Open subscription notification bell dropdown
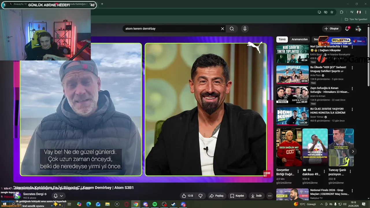Viewport: 370px width, 208px height. point(58,196)
